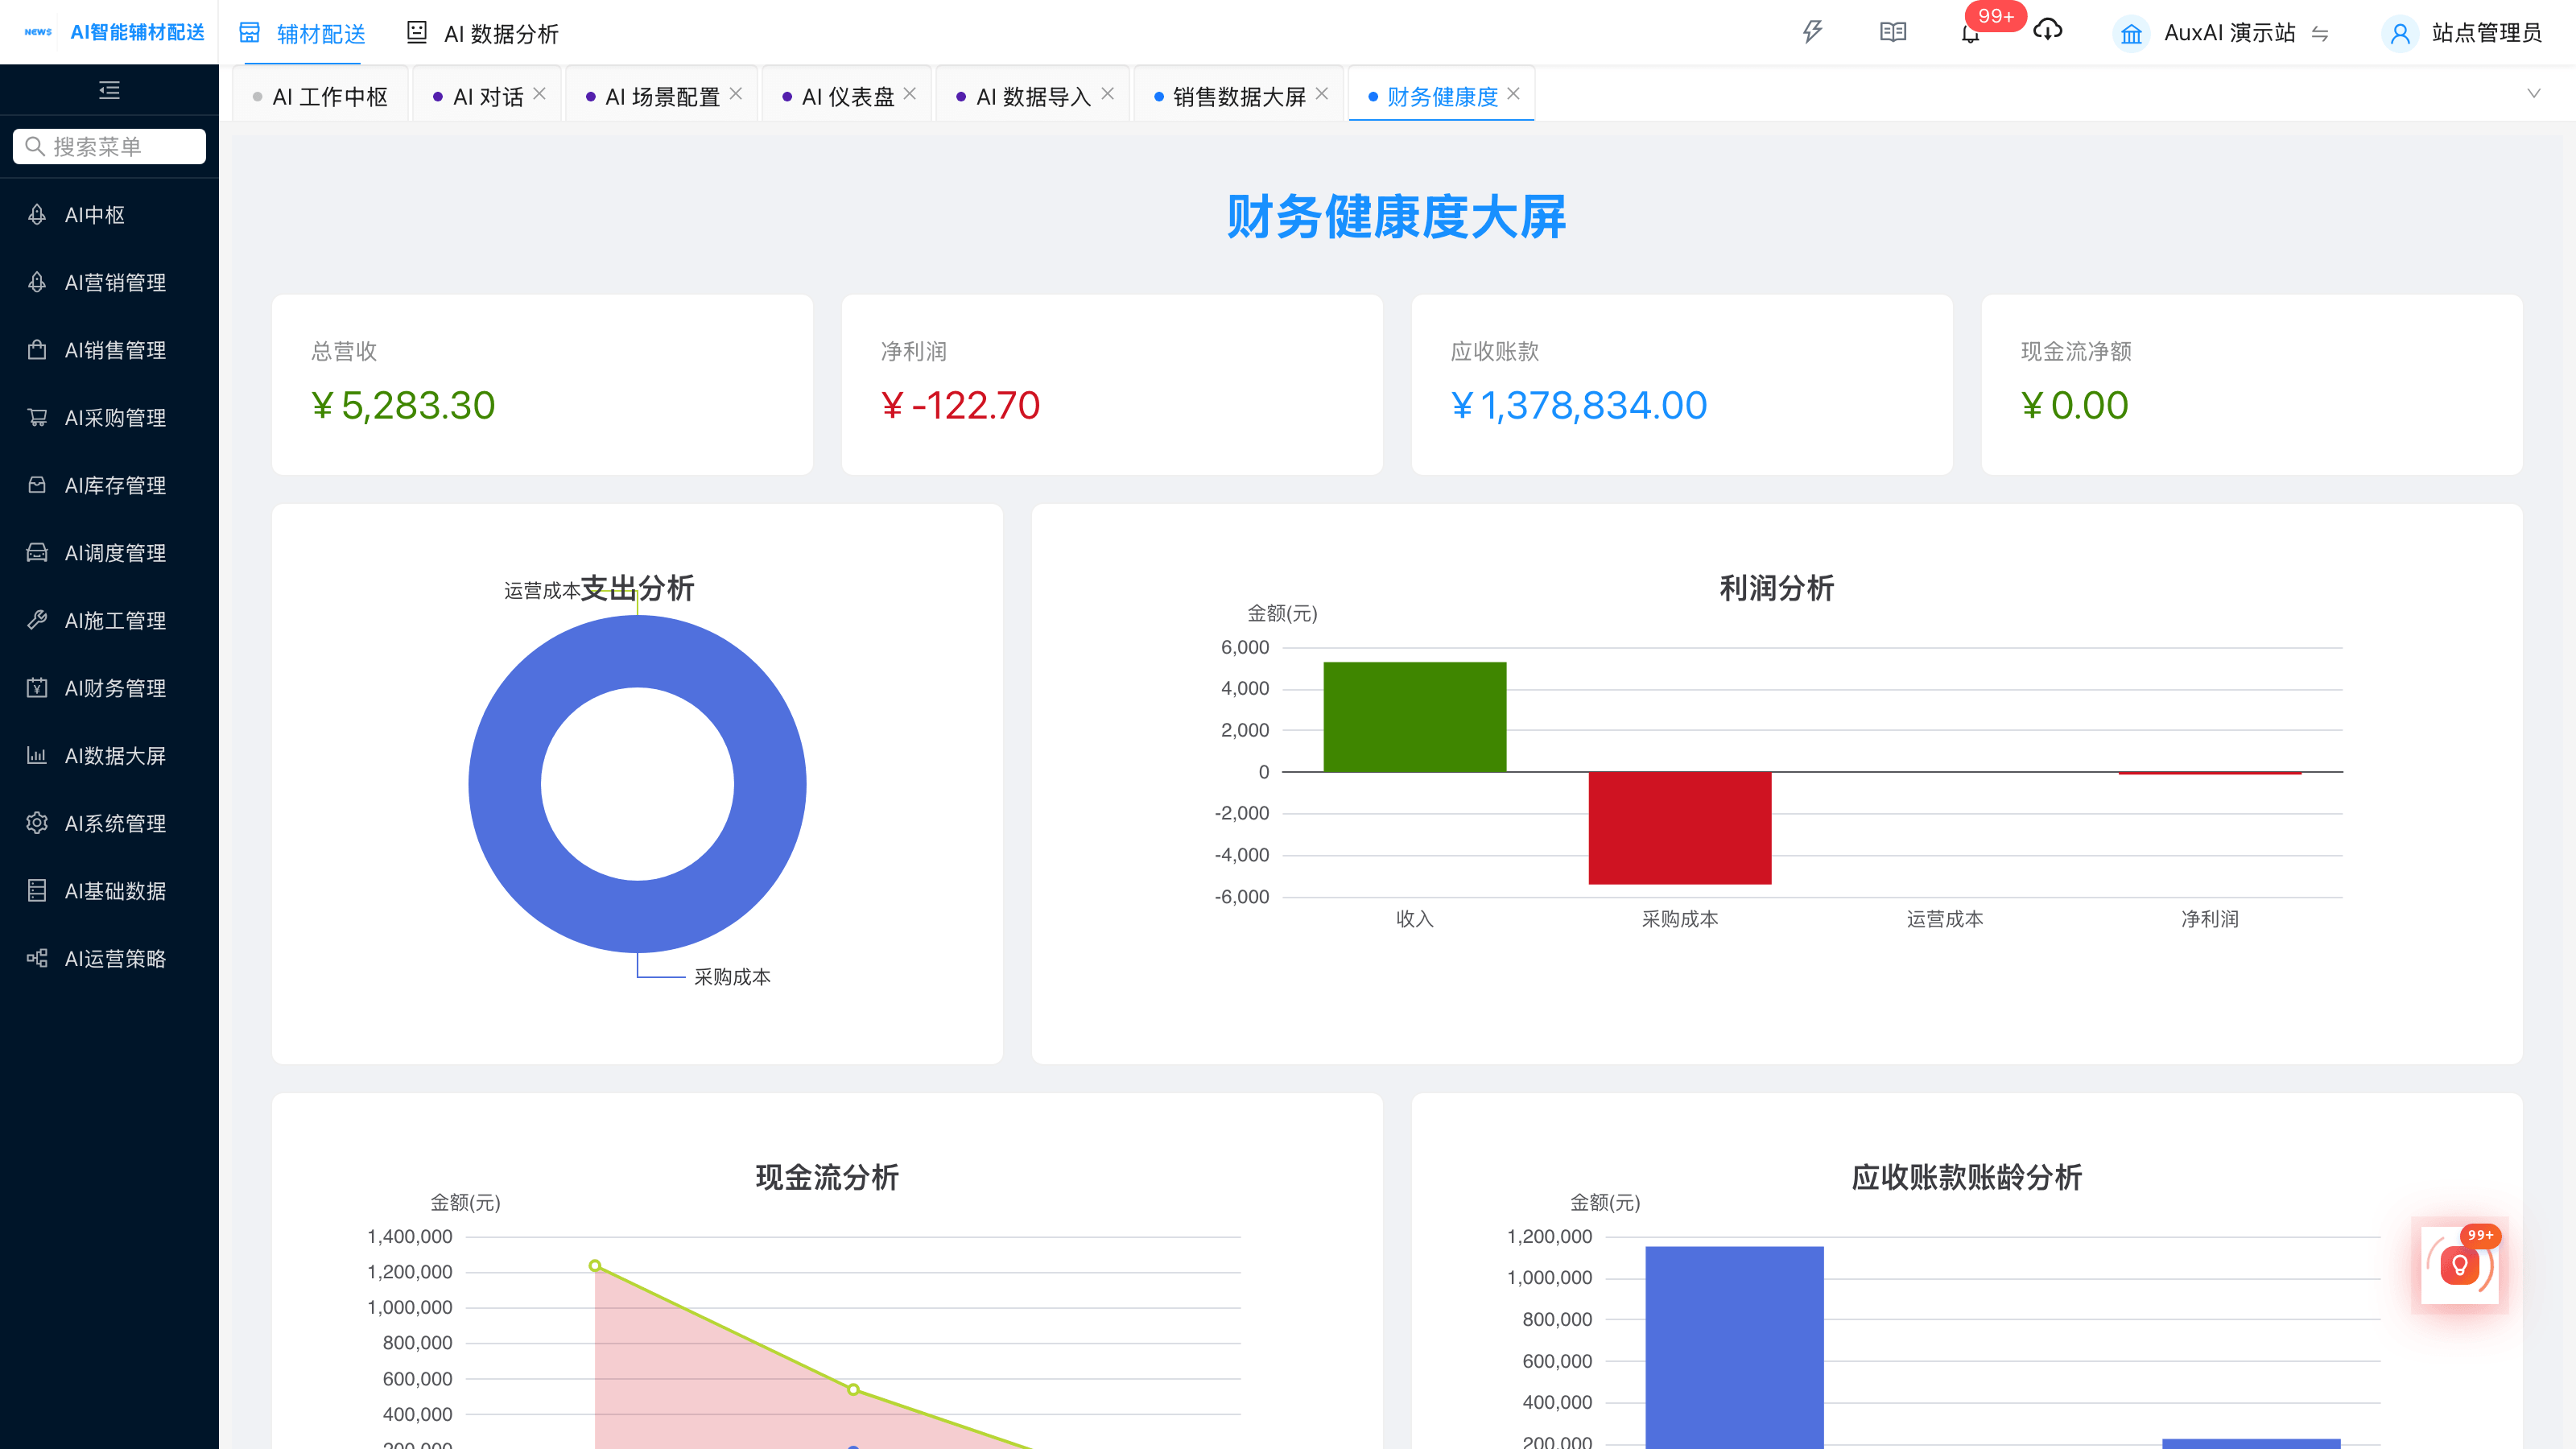
Task: Select the AI 数据分析 top navigation item
Action: (483, 33)
